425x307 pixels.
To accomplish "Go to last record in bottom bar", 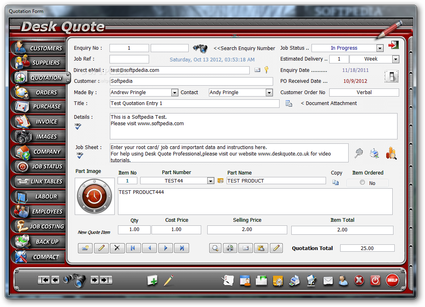I will (106, 280).
